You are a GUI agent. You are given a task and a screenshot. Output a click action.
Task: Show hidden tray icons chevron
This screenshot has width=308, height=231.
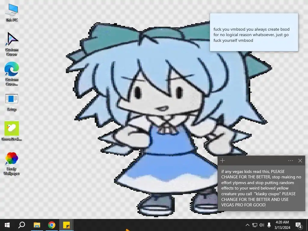point(248,225)
